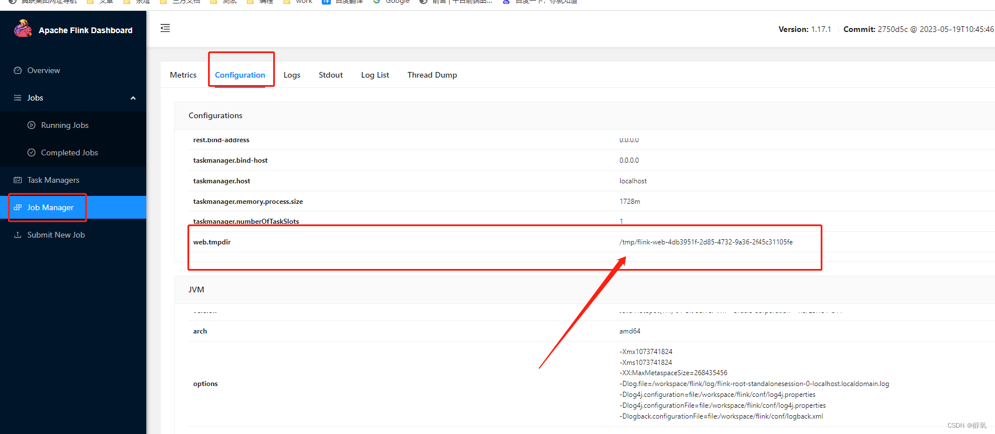This screenshot has height=434, width=995.
Task: Click the -Xmx1073741824 option line
Action: (646, 352)
